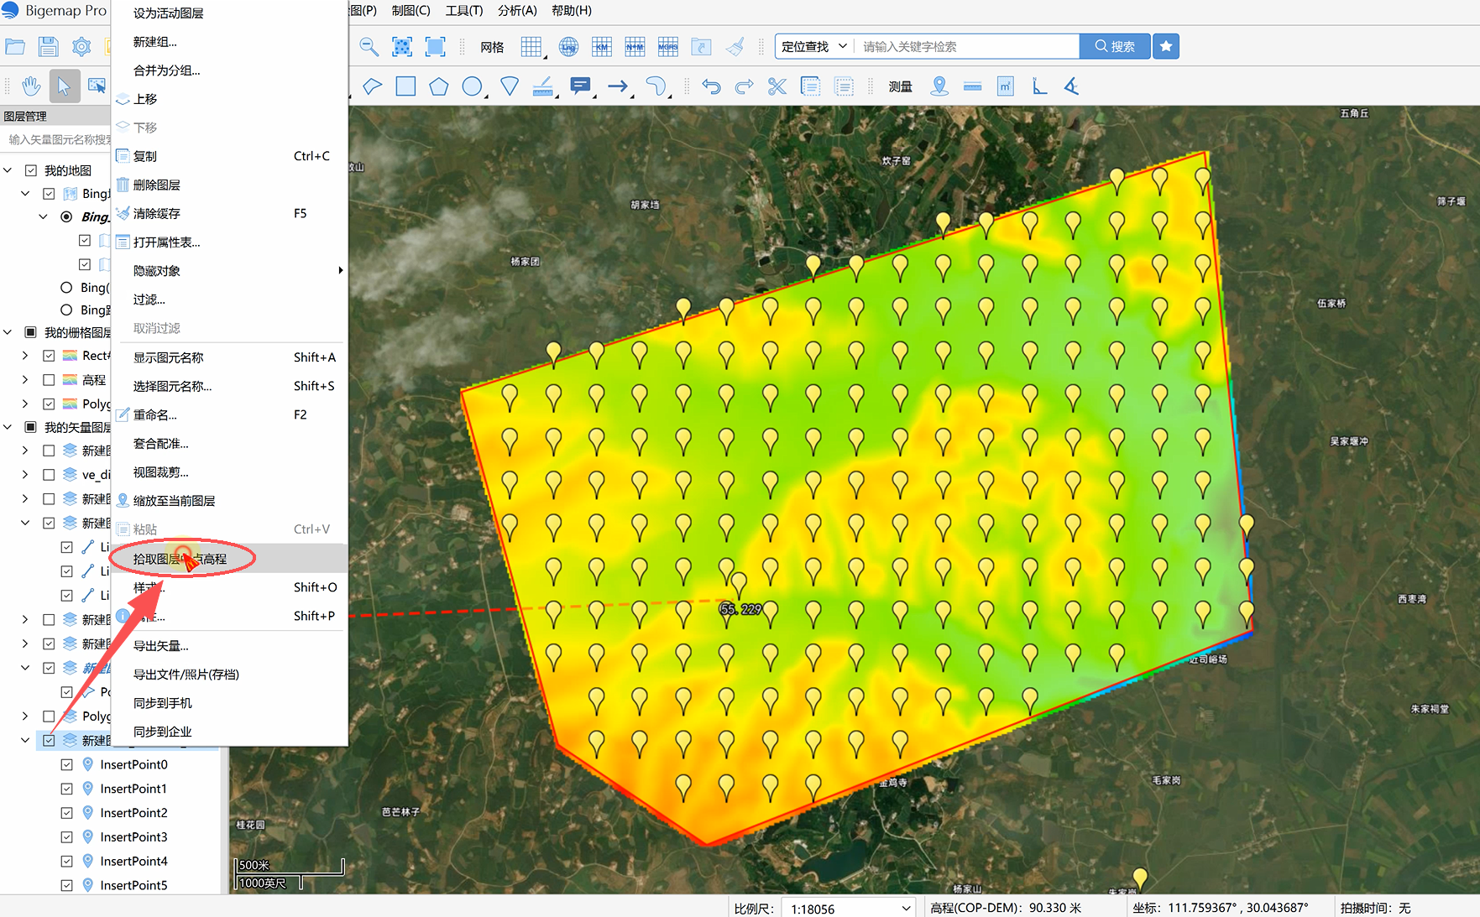Viewport: 1480px width, 917px height.
Task: Choose 缩放至当前图层 in context menu
Action: tap(229, 501)
